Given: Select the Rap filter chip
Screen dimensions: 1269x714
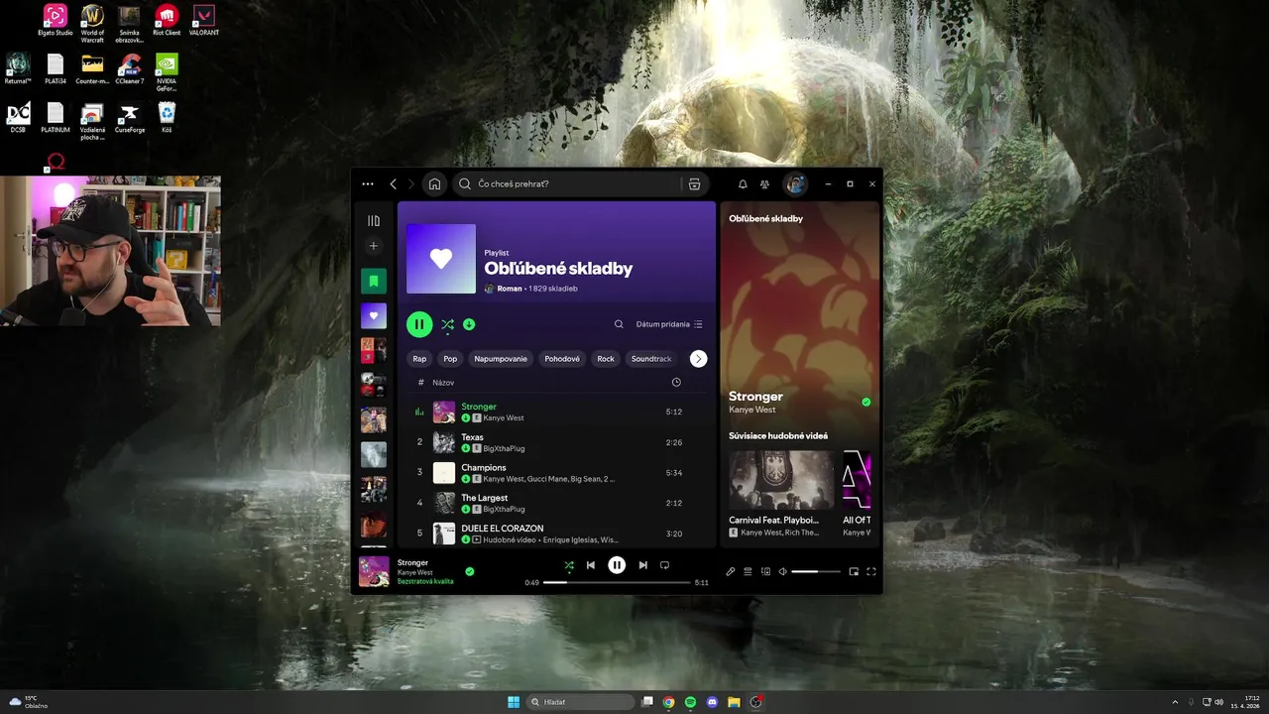Looking at the screenshot, I should 419,359.
